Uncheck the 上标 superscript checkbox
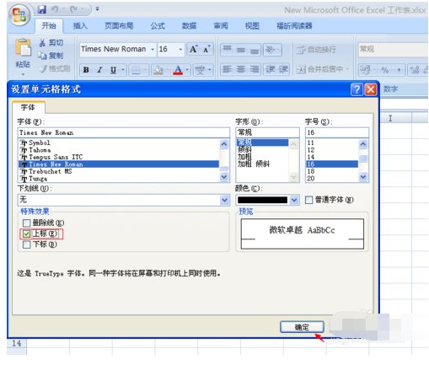This screenshot has width=429, height=365. coord(26,233)
